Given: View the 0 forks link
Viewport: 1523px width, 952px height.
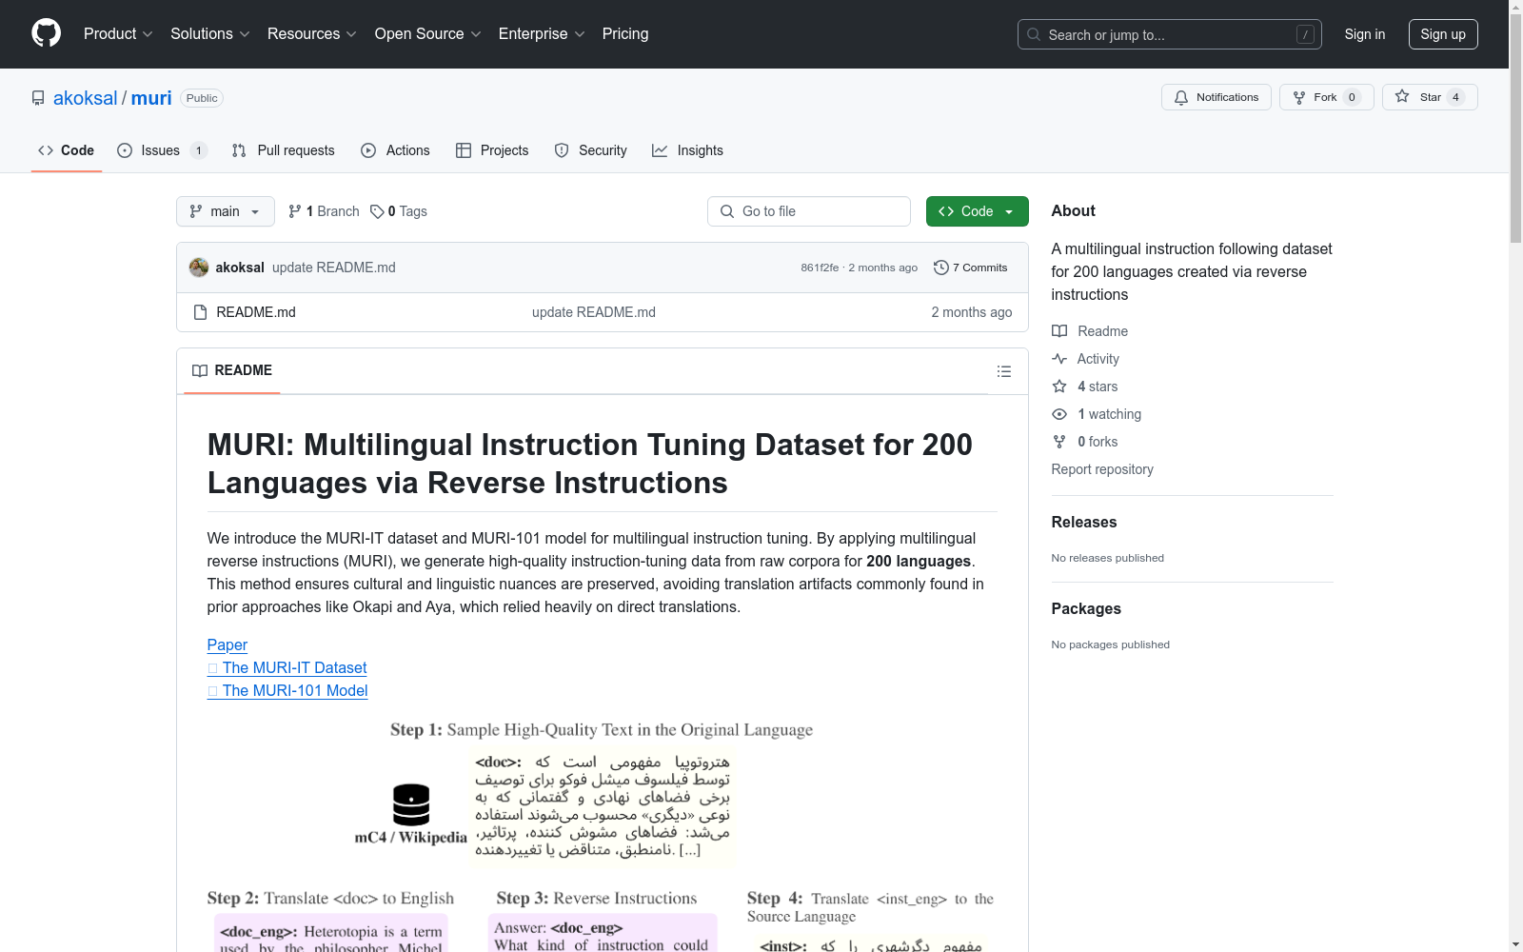Looking at the screenshot, I should pos(1085,442).
